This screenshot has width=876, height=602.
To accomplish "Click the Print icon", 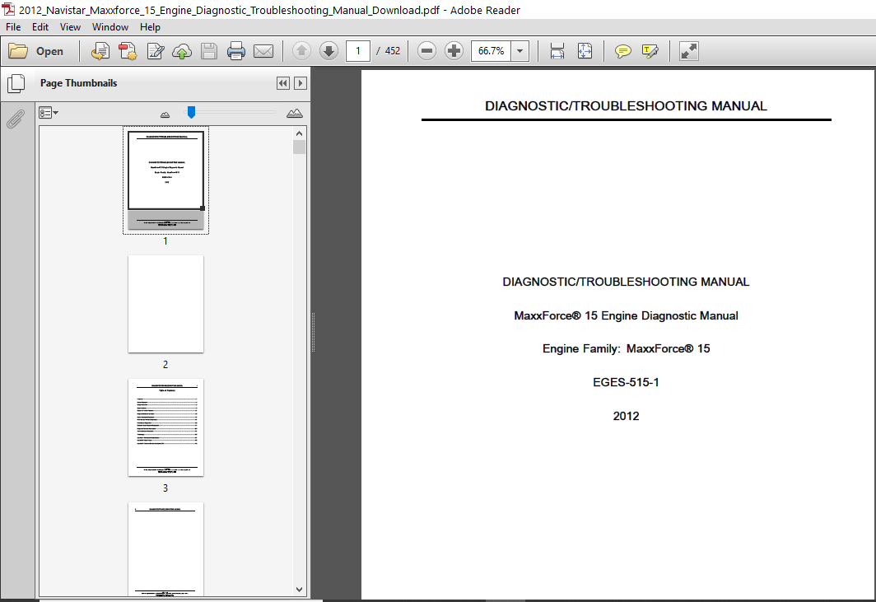I will tap(235, 51).
